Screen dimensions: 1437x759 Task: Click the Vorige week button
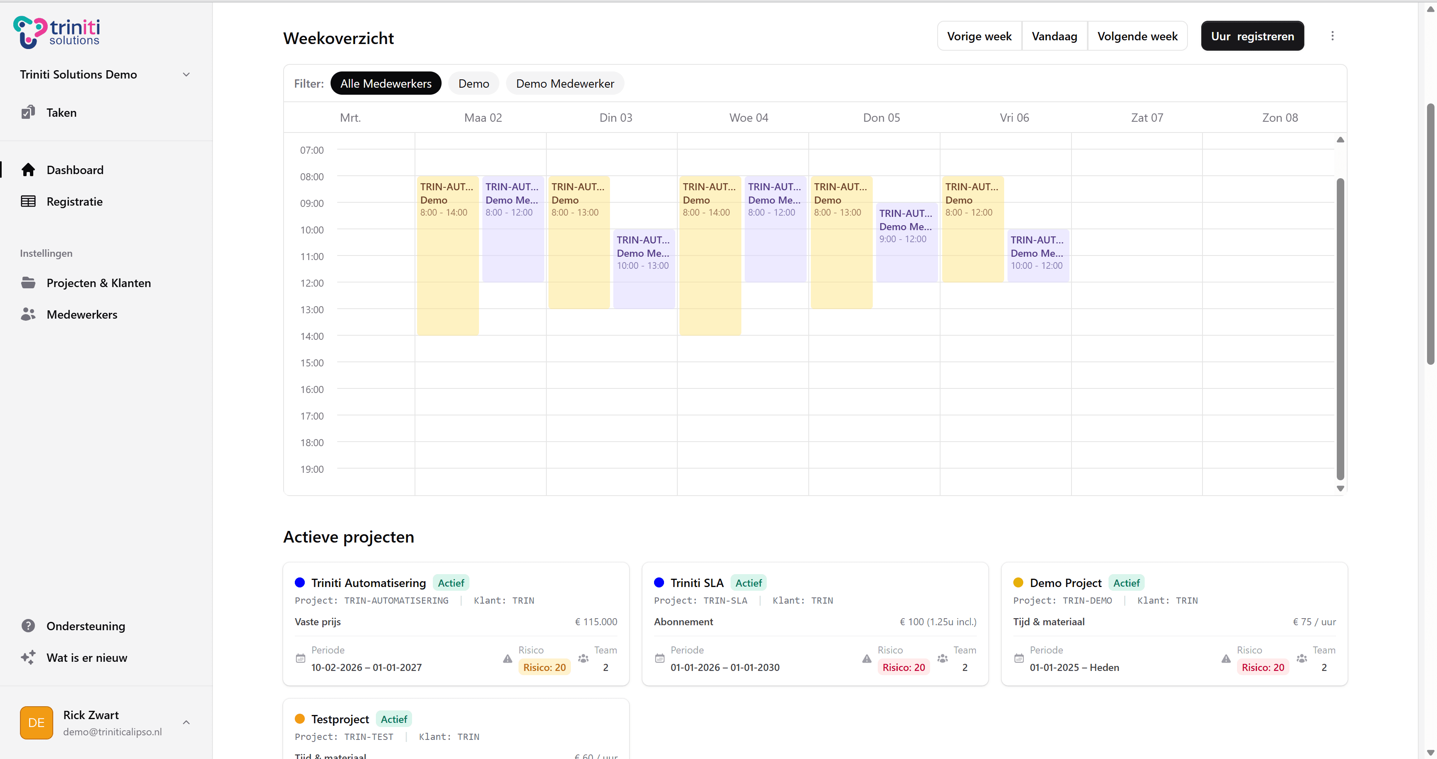979,36
